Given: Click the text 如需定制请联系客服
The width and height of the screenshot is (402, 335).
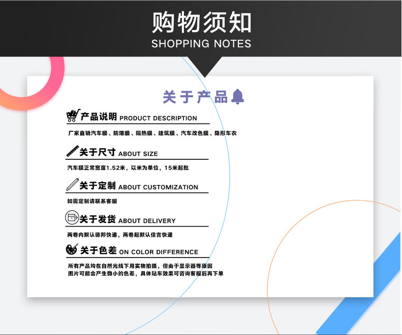Looking at the screenshot, I should pyautogui.click(x=92, y=201).
